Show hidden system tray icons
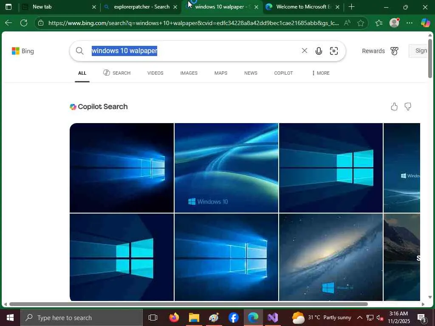This screenshot has width=435, height=326. (x=359, y=318)
